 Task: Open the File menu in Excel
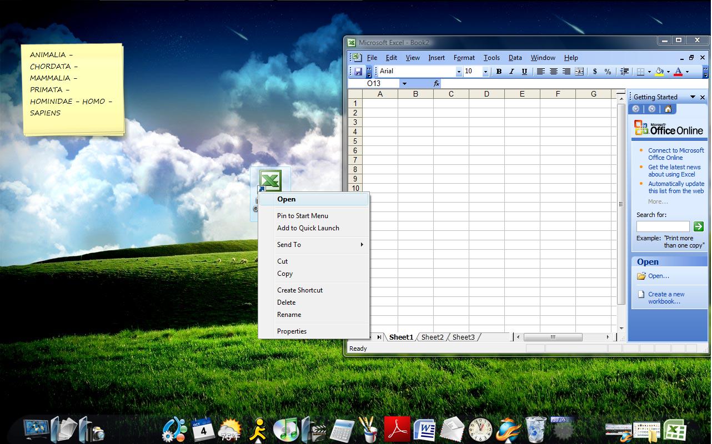coord(372,58)
